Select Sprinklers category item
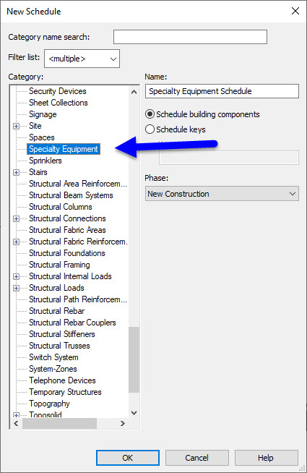307x473 pixels. [x=46, y=161]
